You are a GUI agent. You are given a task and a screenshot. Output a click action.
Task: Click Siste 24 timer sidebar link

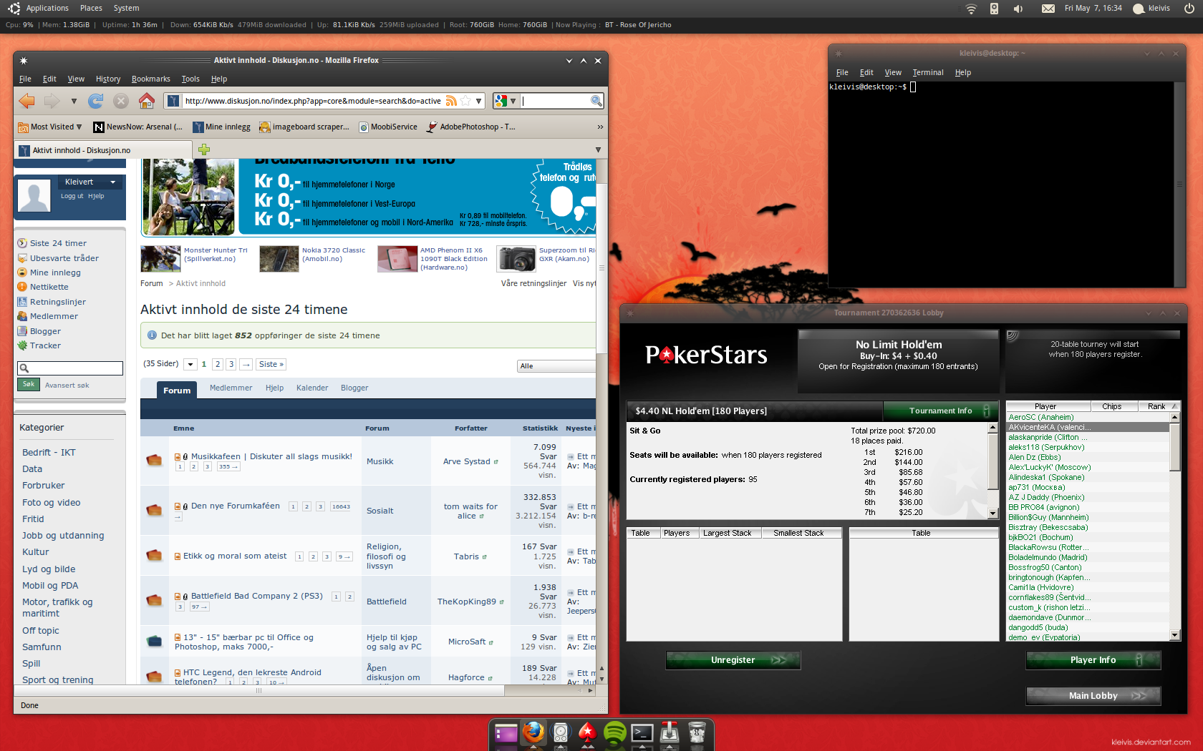pyautogui.click(x=58, y=243)
